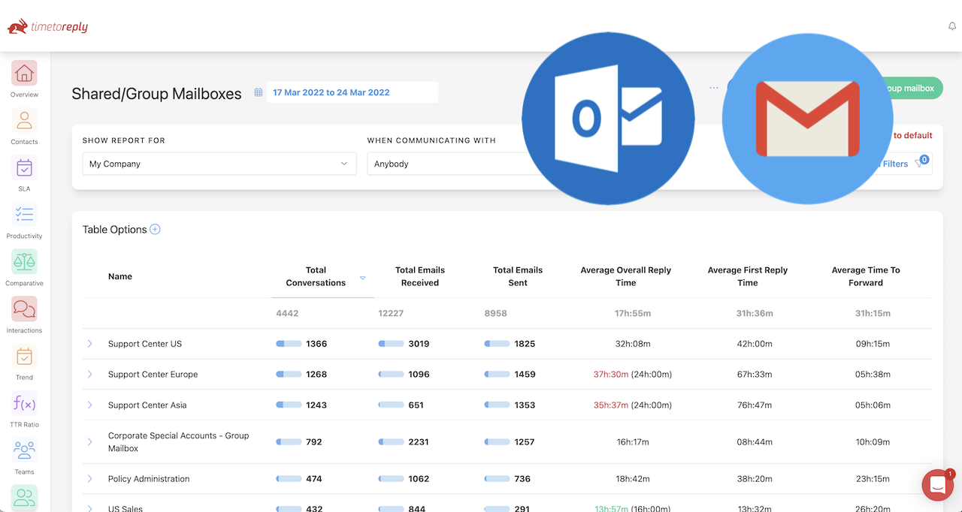962x512 pixels.
Task: Open the notifications bell
Action: tap(952, 26)
